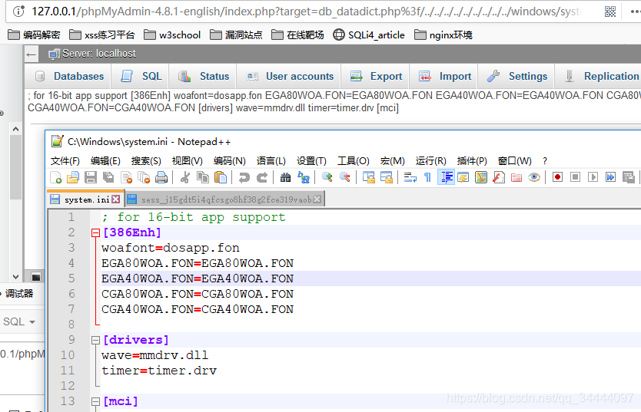Image resolution: width=641 pixels, height=412 pixels.
Task: Open the 视图(V) menu
Action: 188,161
